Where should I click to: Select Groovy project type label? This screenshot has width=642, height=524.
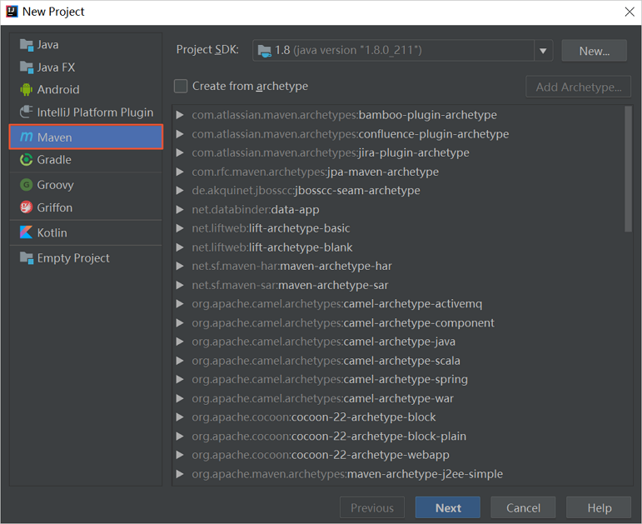pyautogui.click(x=55, y=185)
